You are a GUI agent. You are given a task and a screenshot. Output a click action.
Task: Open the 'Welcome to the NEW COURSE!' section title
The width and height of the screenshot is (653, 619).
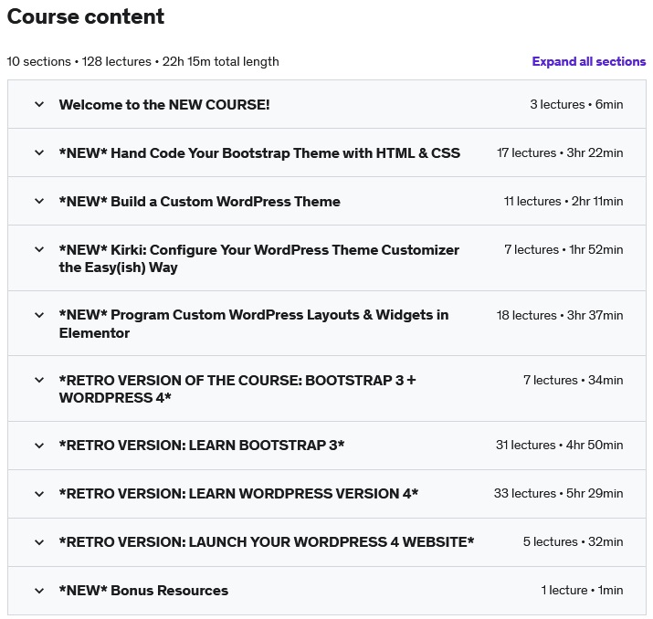click(164, 104)
